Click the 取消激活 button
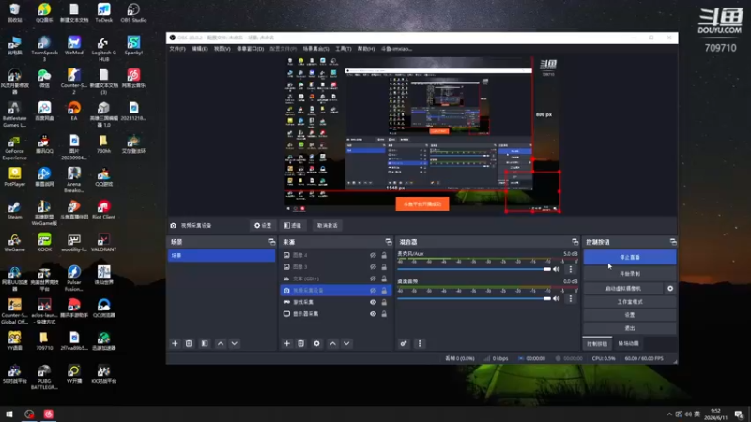 (x=327, y=225)
